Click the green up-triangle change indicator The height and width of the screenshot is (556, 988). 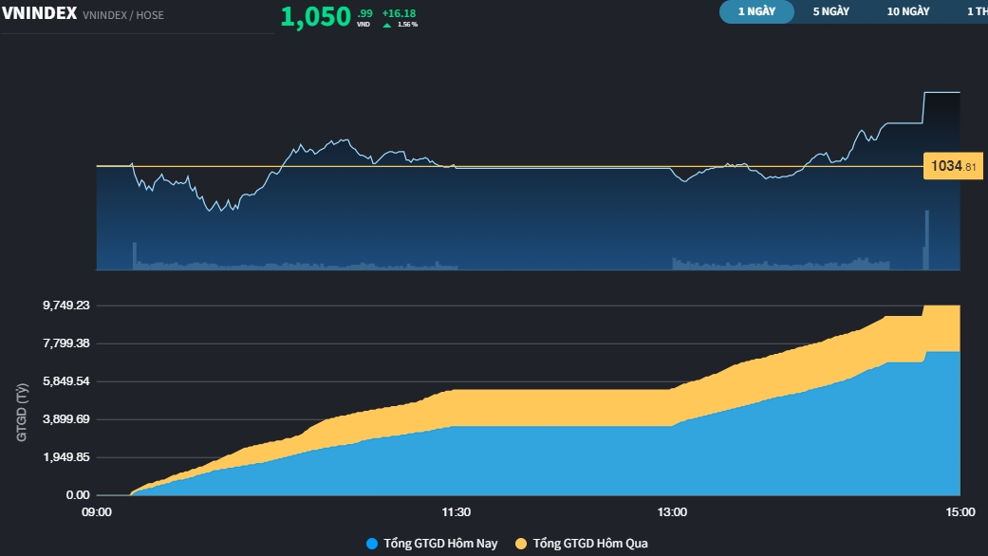pos(386,25)
